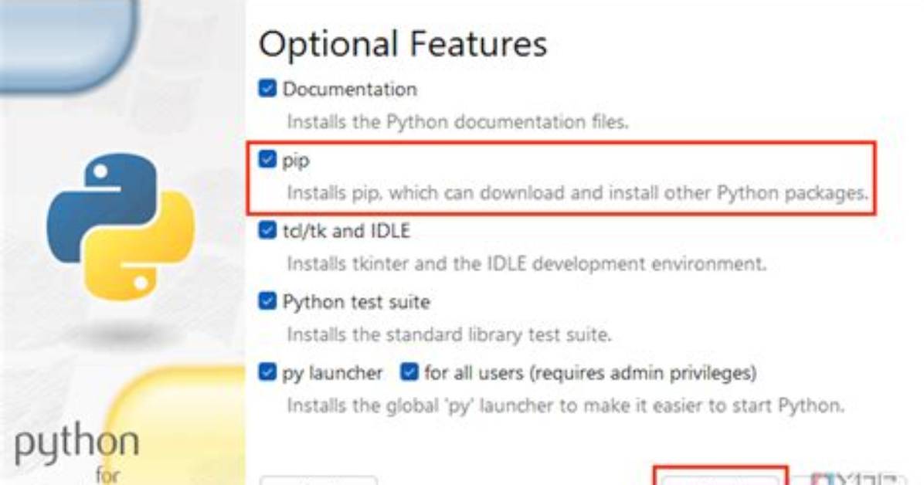Toggle the pip checkbox
This screenshot has height=485, width=924.
coord(267,159)
